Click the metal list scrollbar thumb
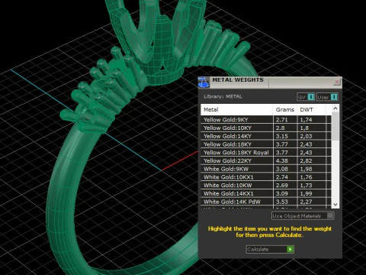Image resolution: width=366 pixels, height=275 pixels. [335, 126]
